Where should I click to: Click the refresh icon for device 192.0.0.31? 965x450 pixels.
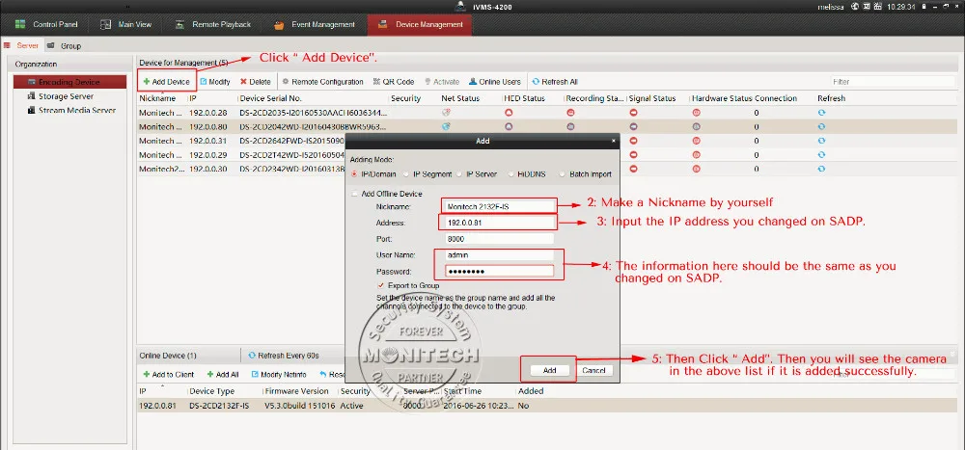coord(821,141)
